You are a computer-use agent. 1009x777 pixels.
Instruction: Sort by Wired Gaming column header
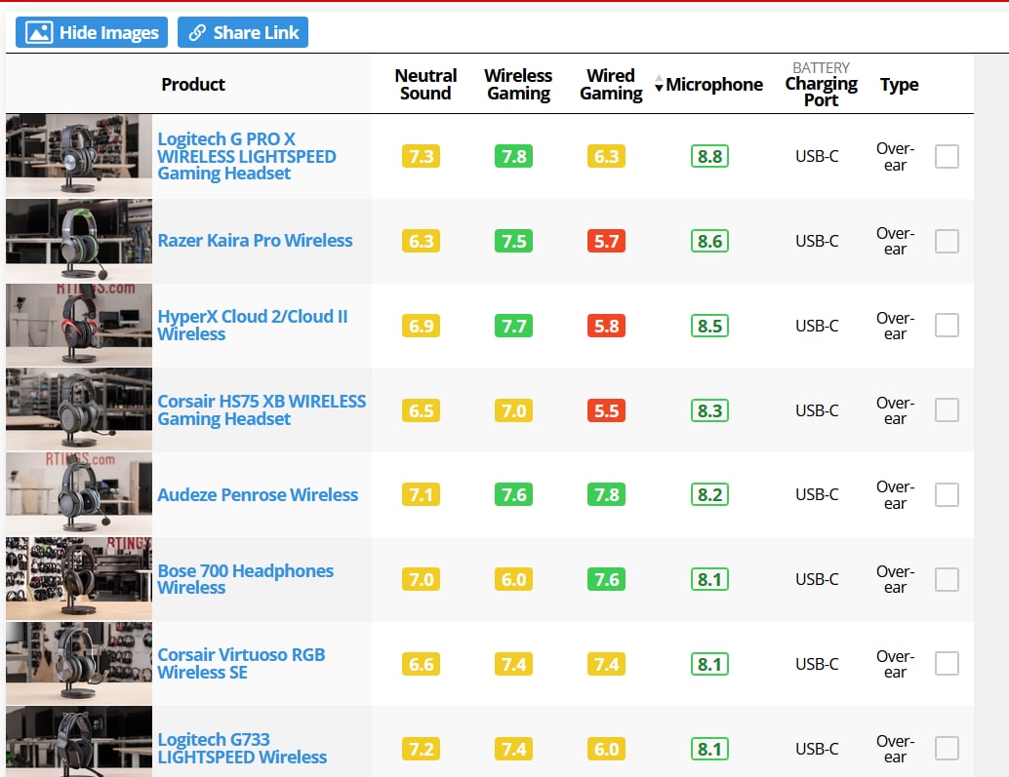pos(611,84)
